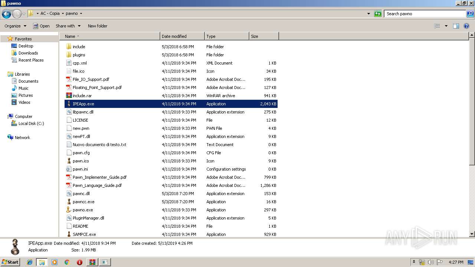
Task: Open the Pictures library
Action: (x=26, y=95)
